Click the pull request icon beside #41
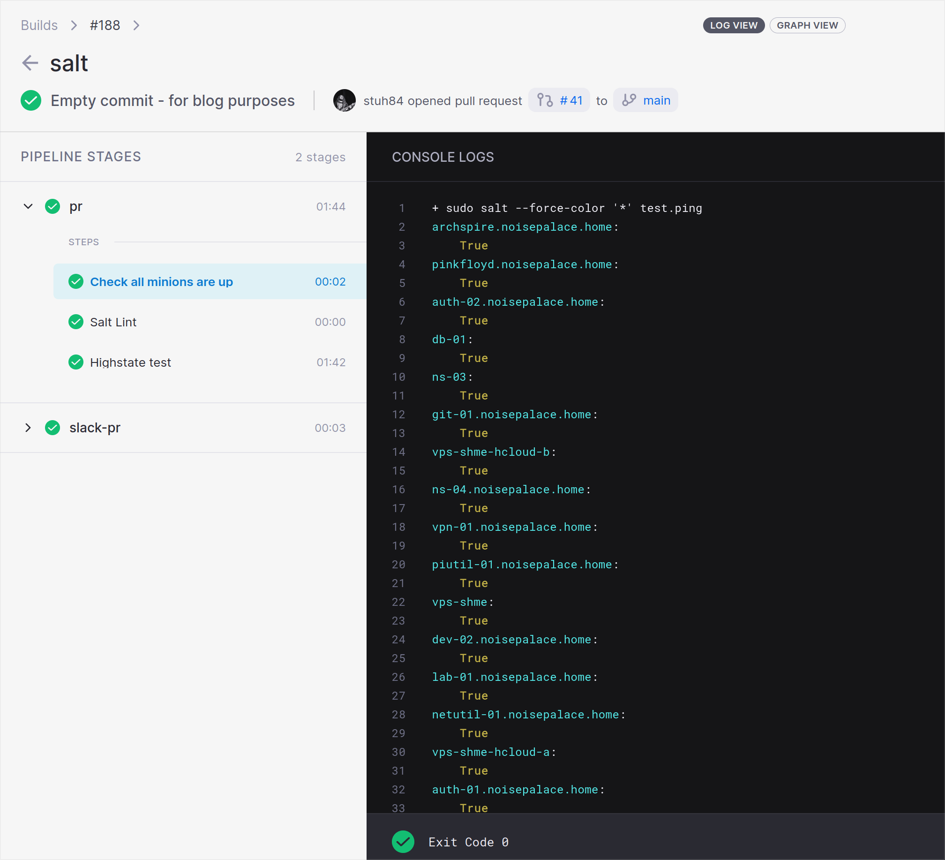The height and width of the screenshot is (860, 945). [x=545, y=100]
